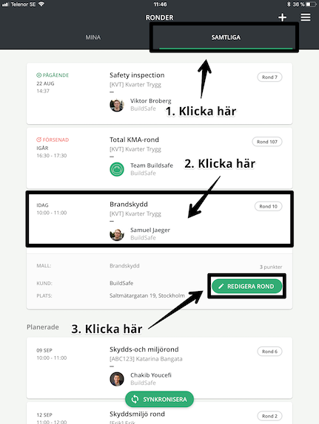Open the Safety inspection round card
The width and height of the screenshot is (319, 424).
159,94
